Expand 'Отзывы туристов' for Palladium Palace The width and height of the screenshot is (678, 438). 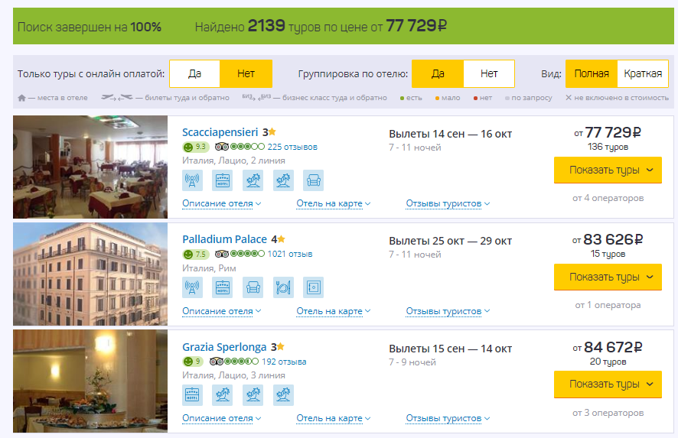click(x=448, y=311)
